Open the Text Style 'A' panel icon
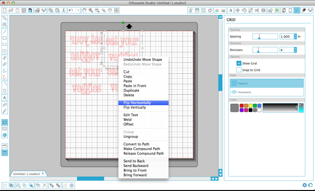This screenshot has width=315, height=191. coord(230,10)
